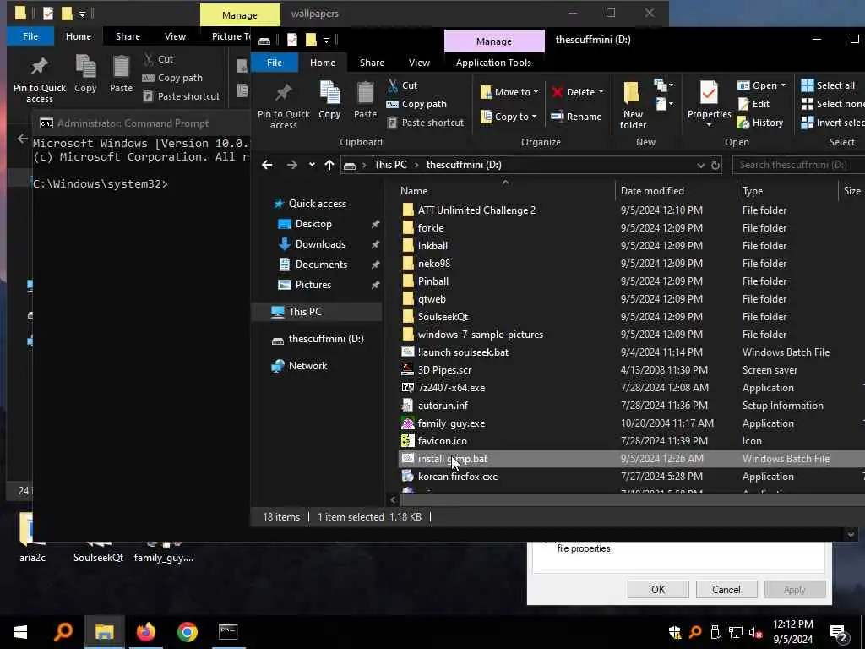The height and width of the screenshot is (649, 865).
Task: Select This PC in navigation pane
Action: (x=304, y=312)
